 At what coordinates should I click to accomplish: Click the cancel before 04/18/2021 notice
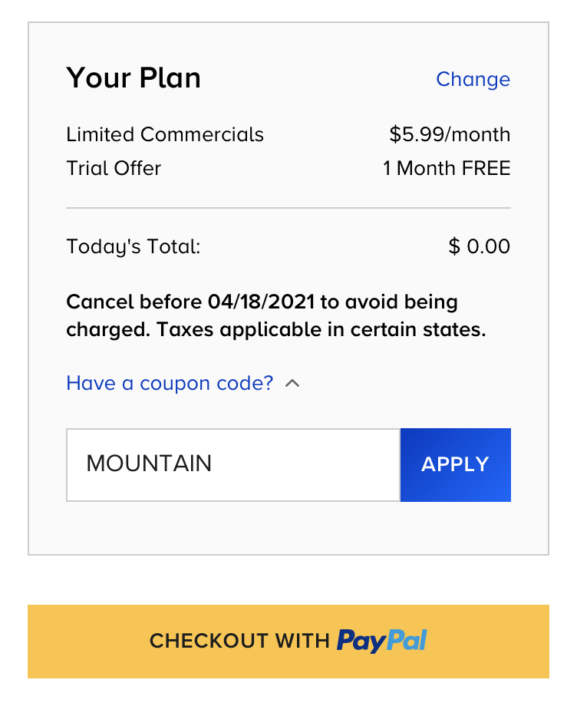[x=262, y=302]
